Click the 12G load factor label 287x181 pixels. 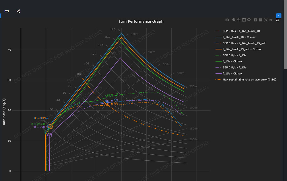[94, 54]
